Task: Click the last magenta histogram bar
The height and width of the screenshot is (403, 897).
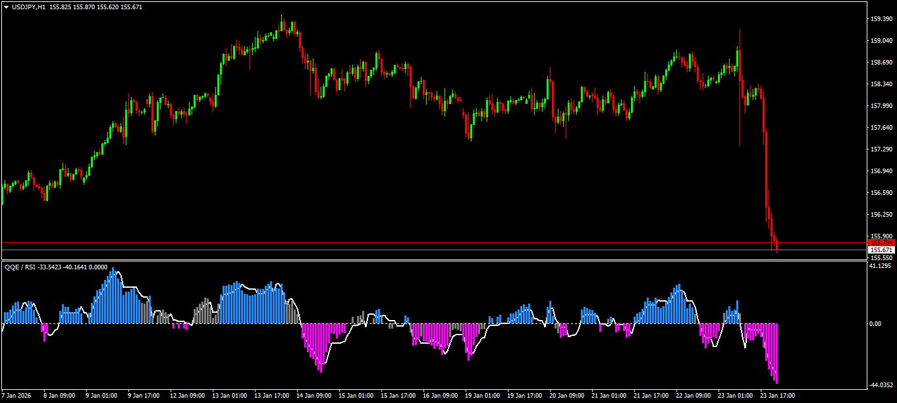Action: click(x=778, y=354)
